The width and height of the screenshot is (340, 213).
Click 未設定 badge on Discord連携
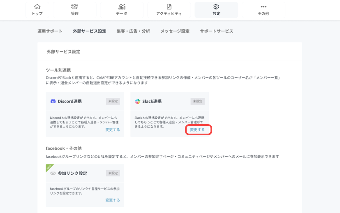click(113, 101)
